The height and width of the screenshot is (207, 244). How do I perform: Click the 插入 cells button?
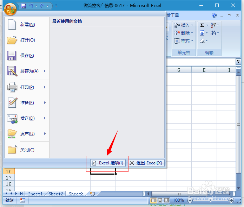[184, 25]
